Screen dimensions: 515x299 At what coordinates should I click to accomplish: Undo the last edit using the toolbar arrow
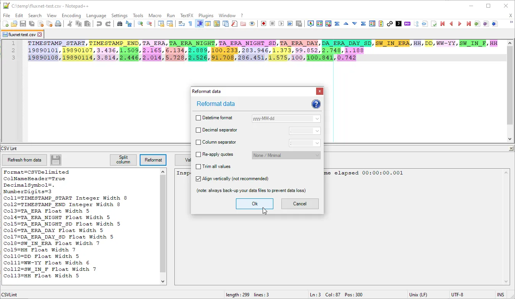point(99,24)
